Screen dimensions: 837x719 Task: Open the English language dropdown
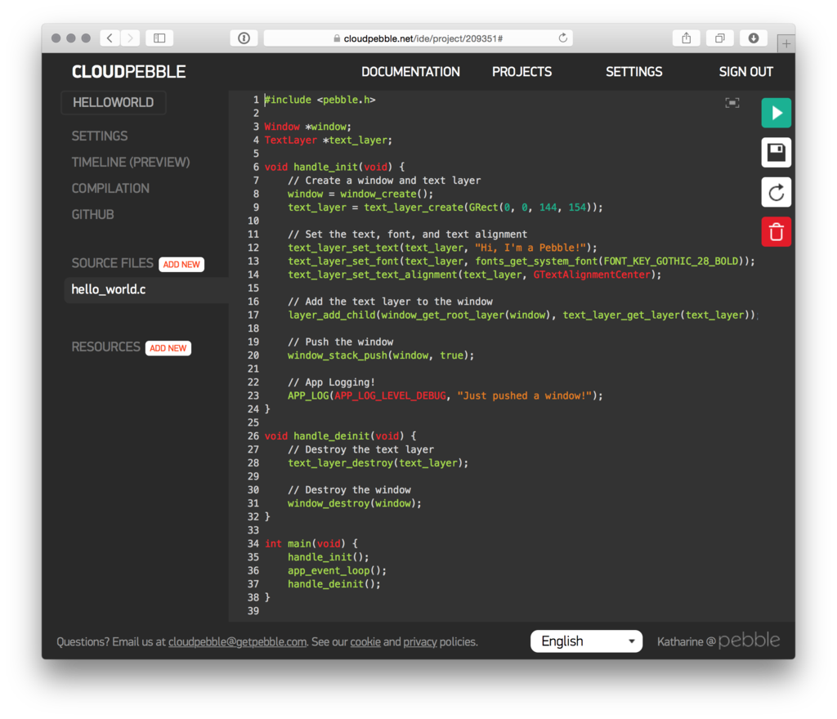point(586,641)
